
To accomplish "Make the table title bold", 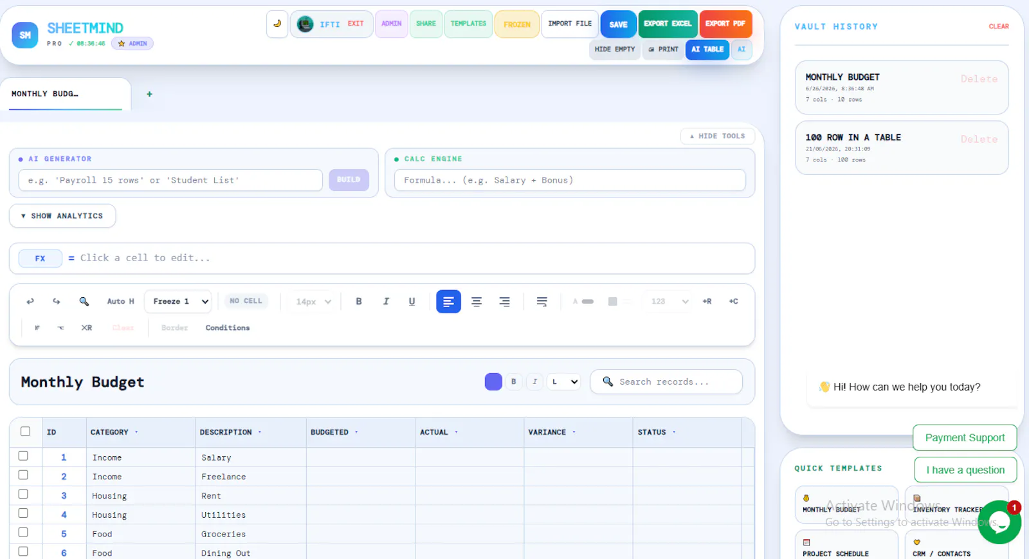I will pos(513,381).
